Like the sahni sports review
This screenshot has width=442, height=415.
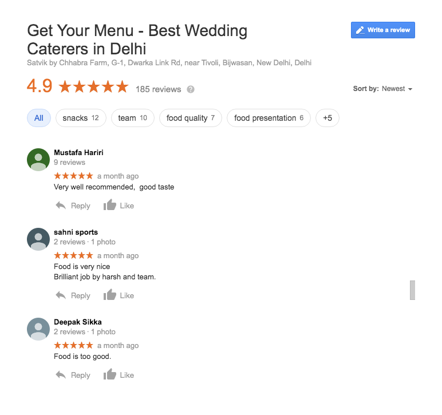[x=119, y=295]
